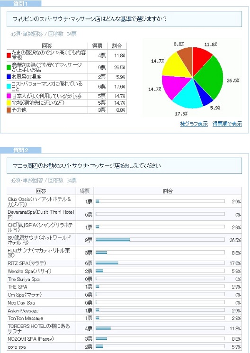This screenshot has width=250, height=353.
Task: Click the yellow 地域 legend swatch
Action: click(9, 103)
